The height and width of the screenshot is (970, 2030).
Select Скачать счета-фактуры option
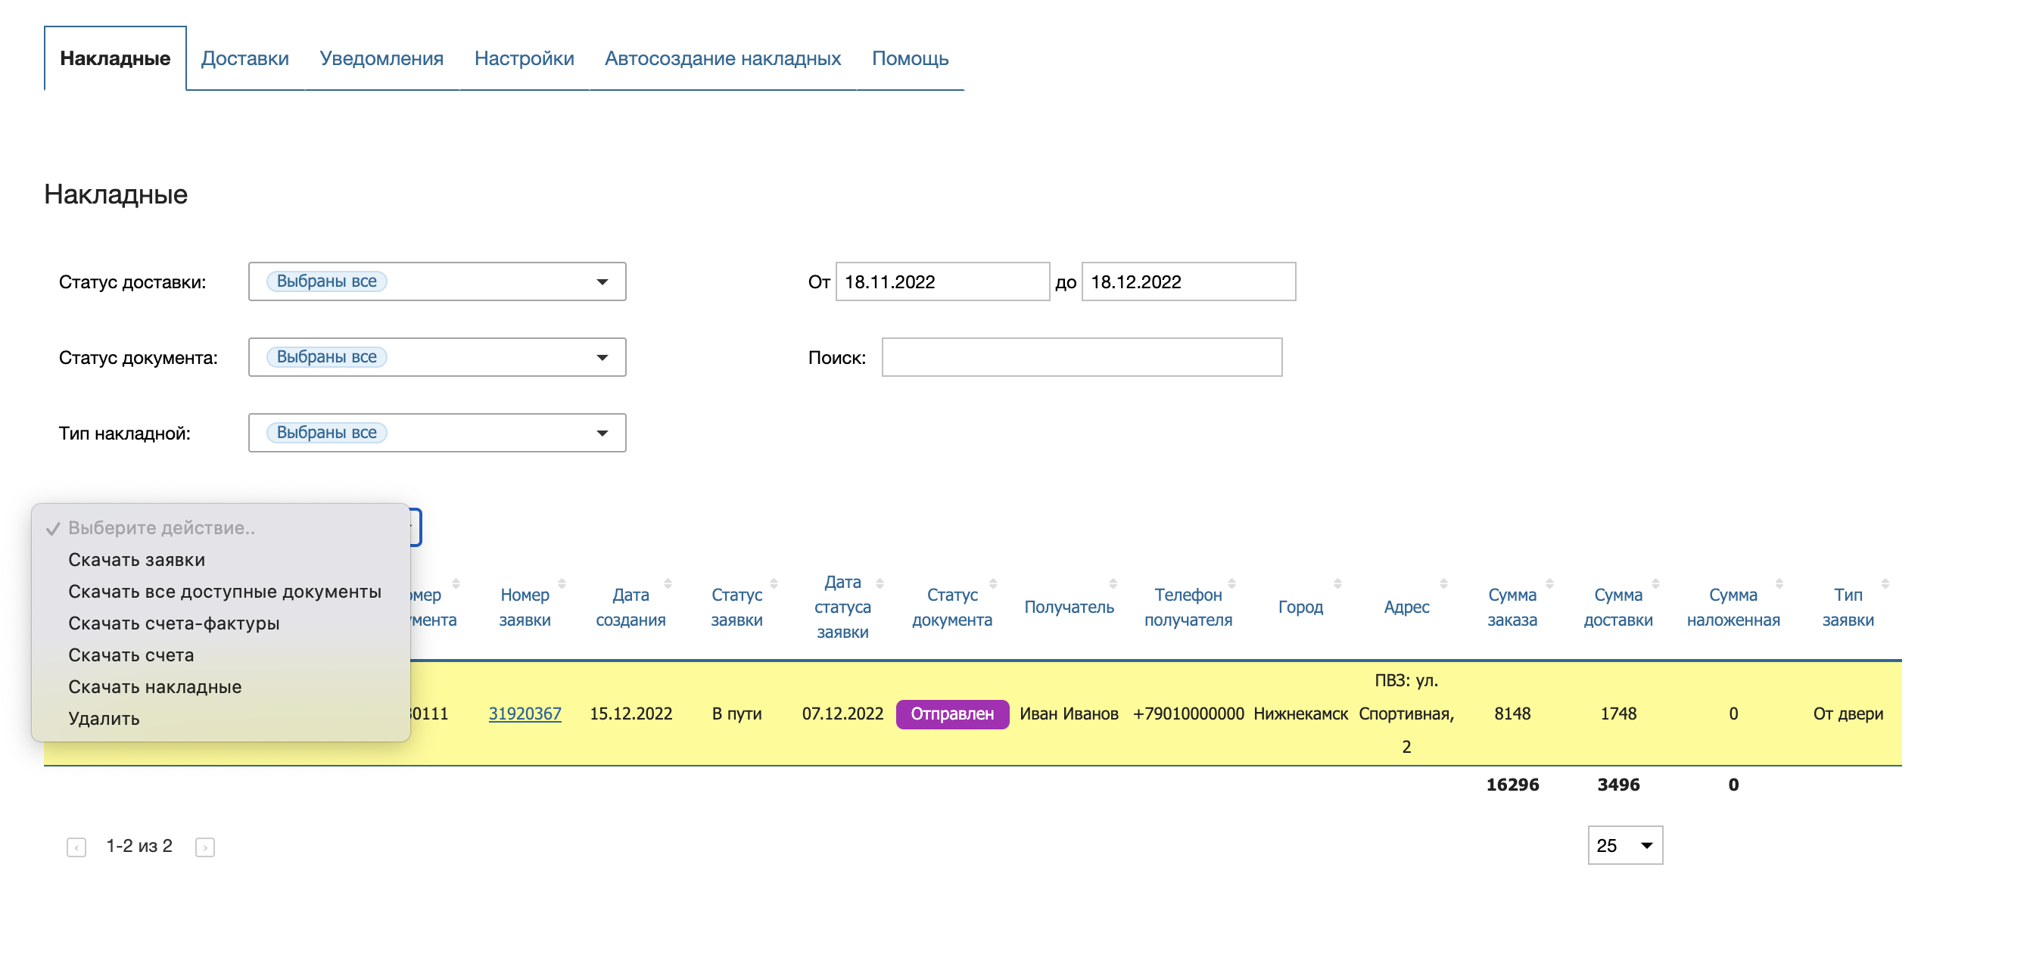173,623
